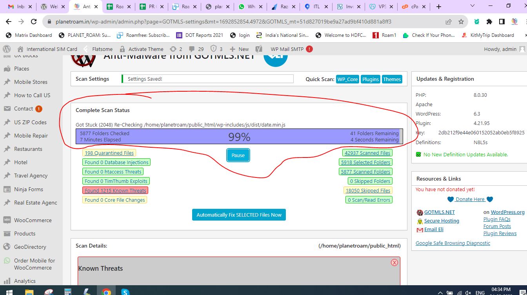Close the Known Threats box with red X
Image resolution: width=527 pixels, height=295 pixels.
click(x=394, y=262)
